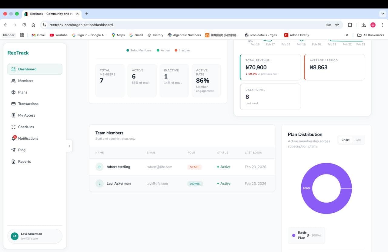Collapse the sidebar using the chevron handle

(69, 146)
